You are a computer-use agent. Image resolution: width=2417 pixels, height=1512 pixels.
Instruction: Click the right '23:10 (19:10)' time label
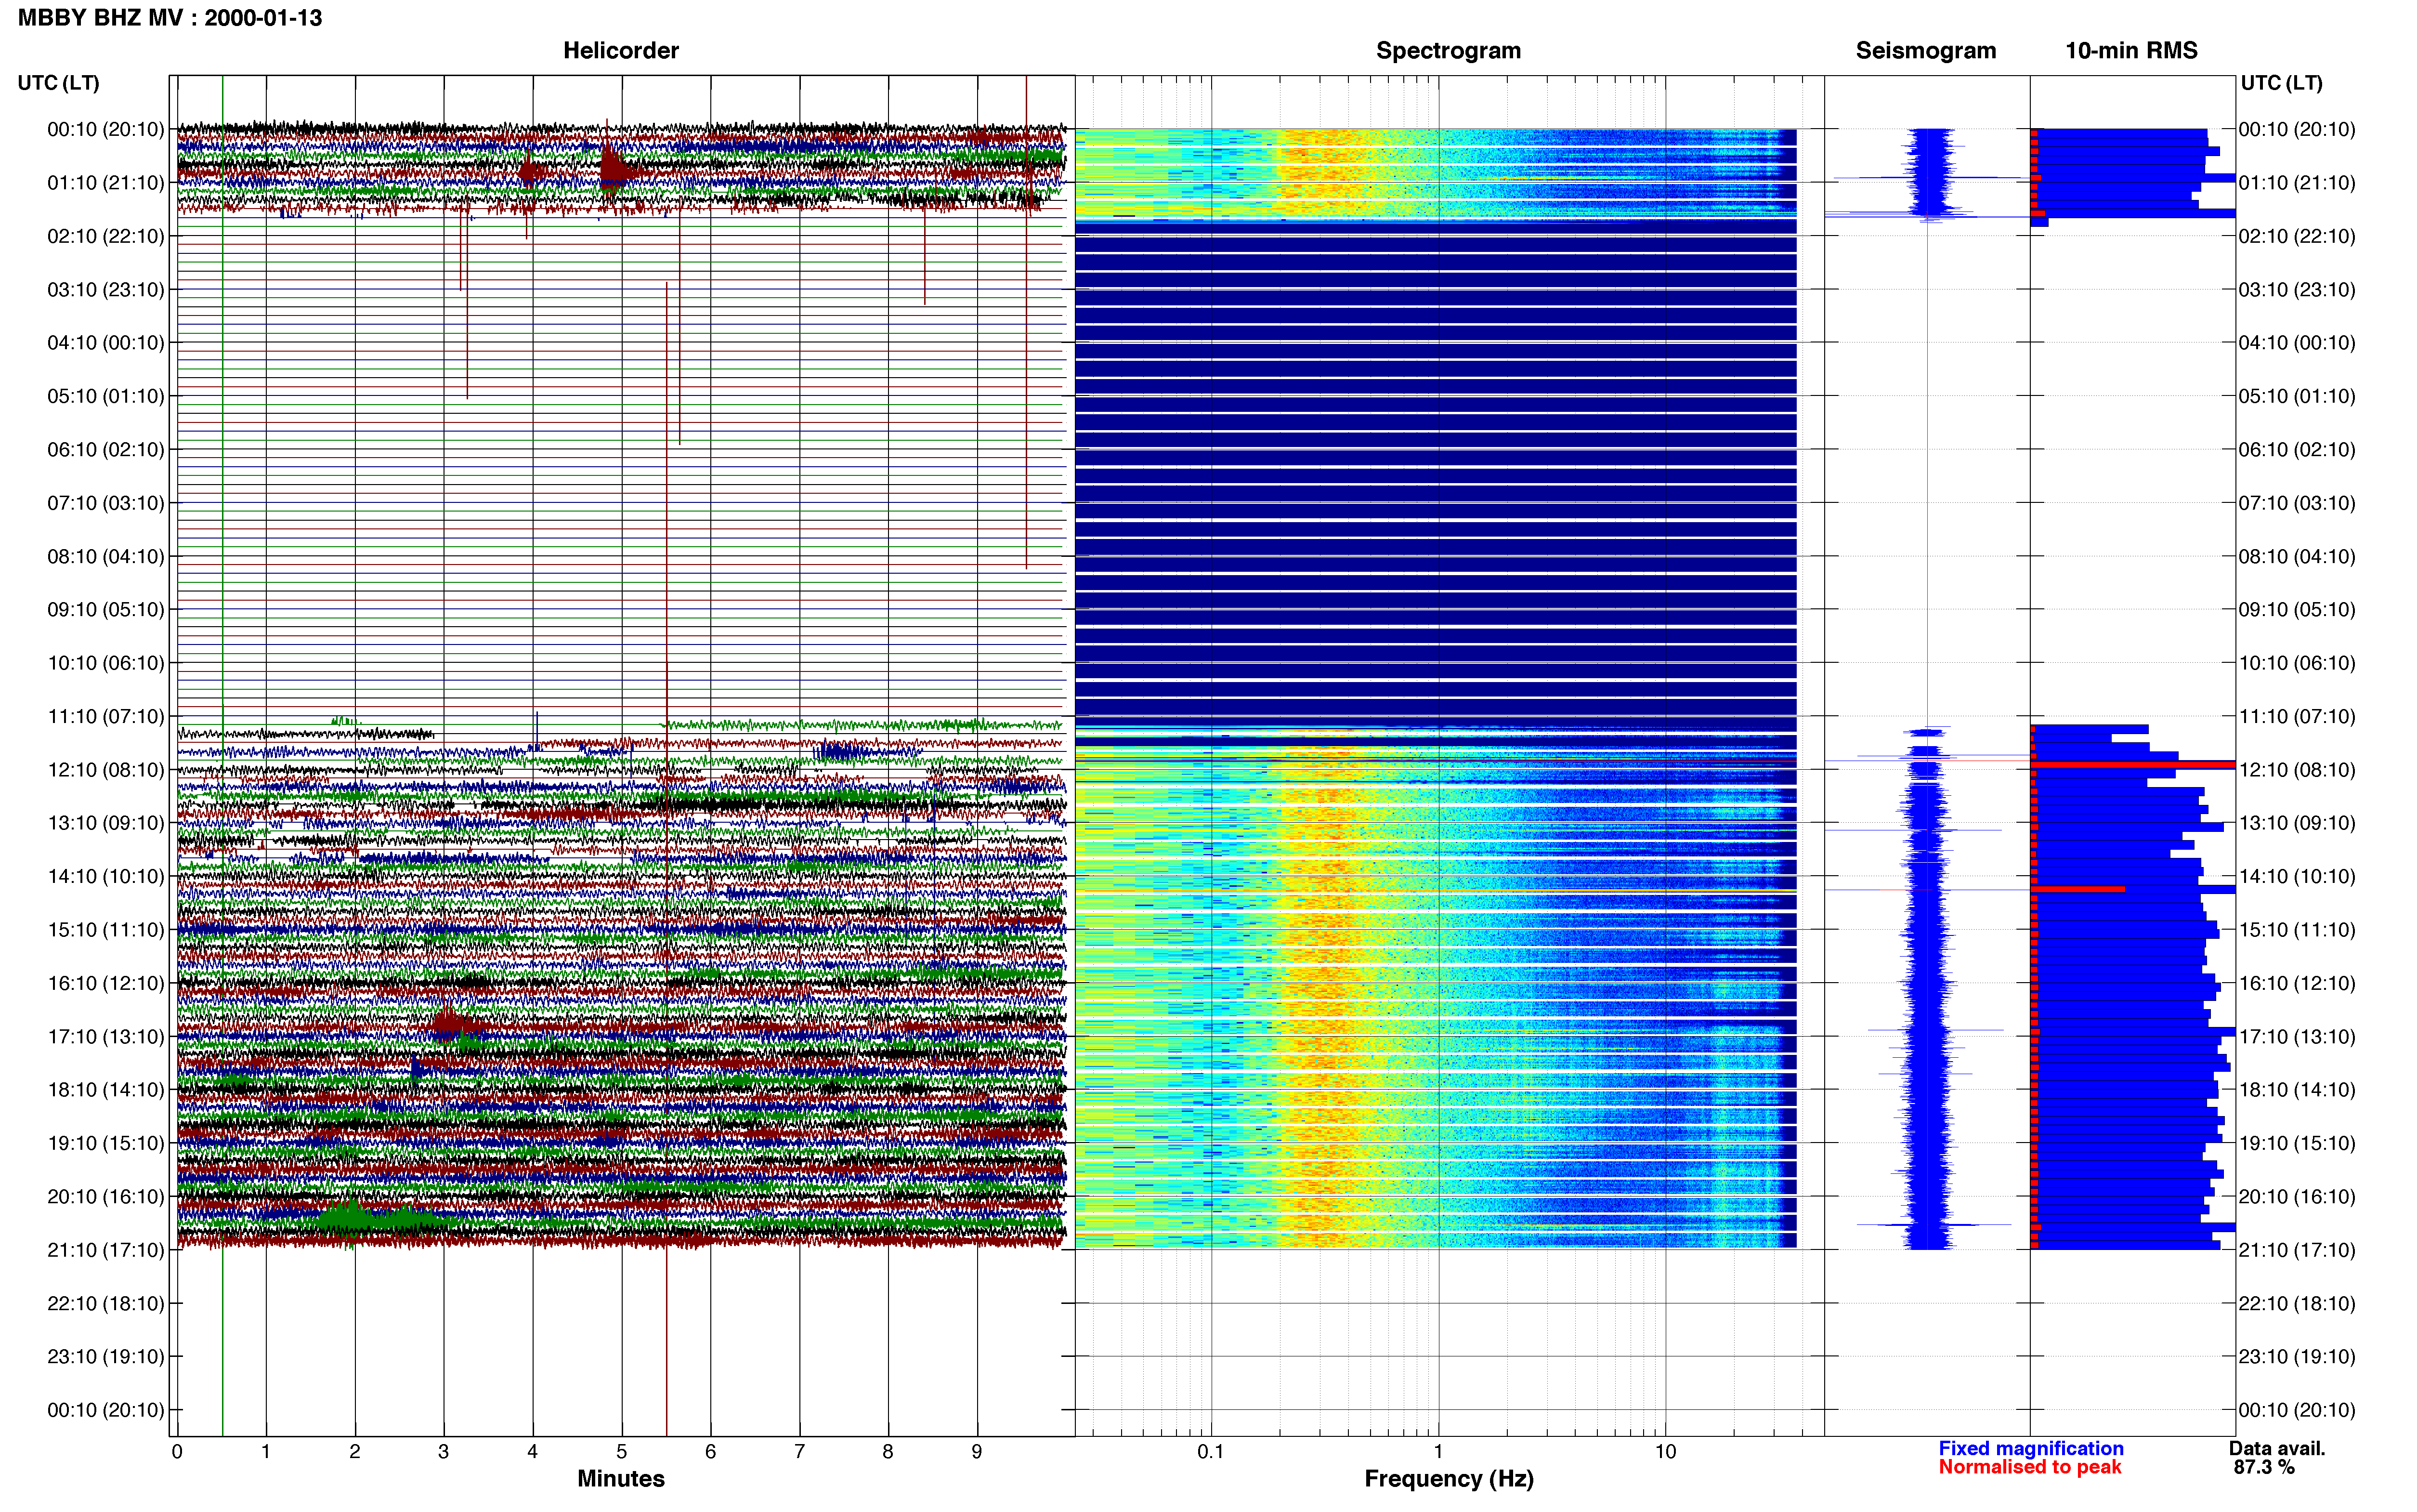[2297, 1356]
